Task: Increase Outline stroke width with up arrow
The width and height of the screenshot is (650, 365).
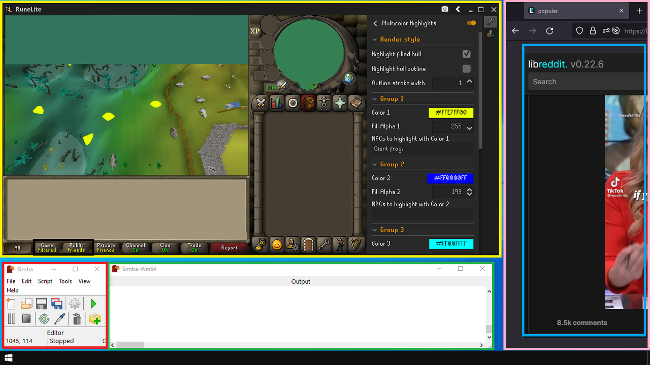Action: click(469, 81)
